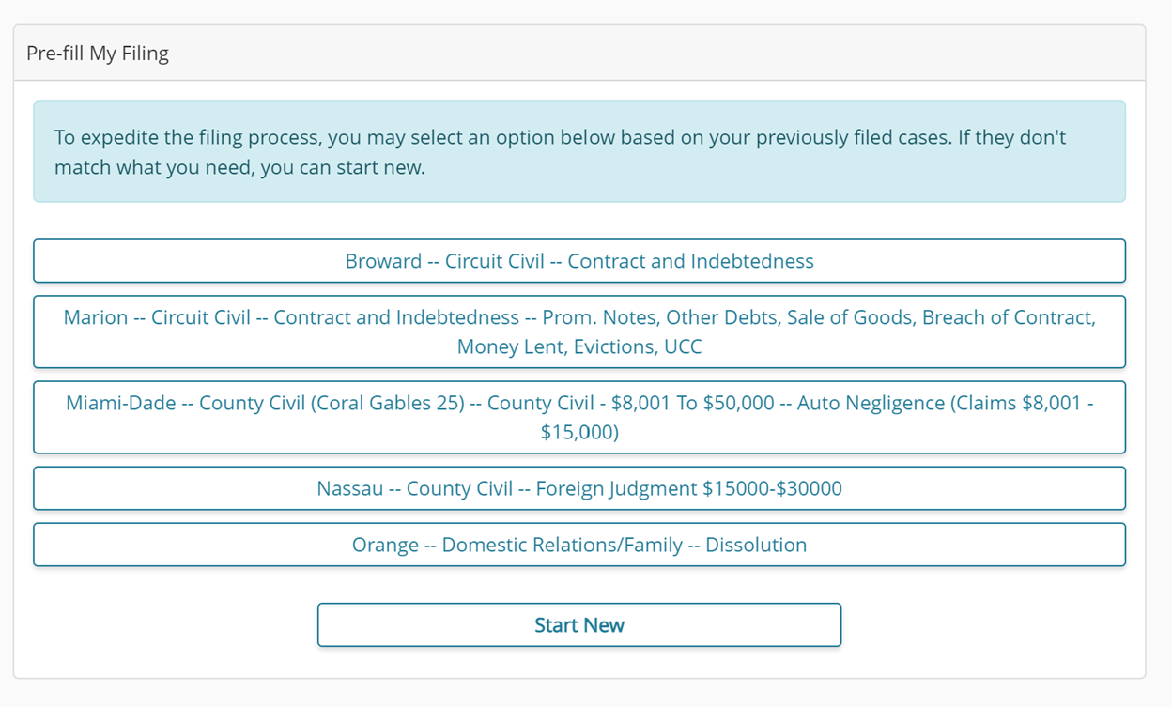1172x707 pixels.
Task: Select Nassau County Civil Foreign Judgment option
Action: [579, 488]
